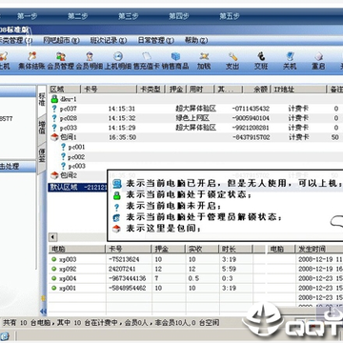Go to 第三步 step tab

point(129,16)
